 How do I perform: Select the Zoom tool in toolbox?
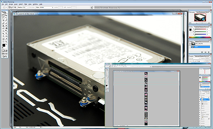point(6,41)
